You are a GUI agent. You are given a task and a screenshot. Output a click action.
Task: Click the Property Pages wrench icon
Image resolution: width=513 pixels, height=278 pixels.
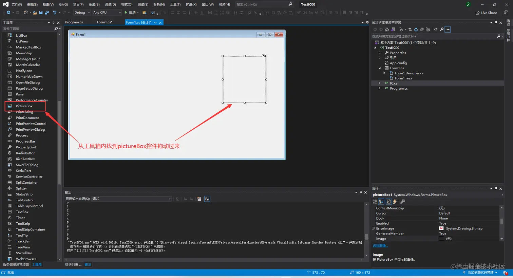tap(403, 202)
